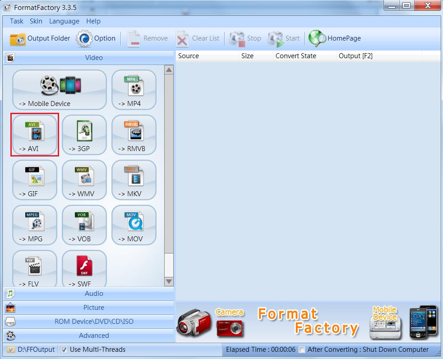Image resolution: width=443 pixels, height=359 pixels.
Task: Expand the Advanced category panel
Action: tap(88, 336)
